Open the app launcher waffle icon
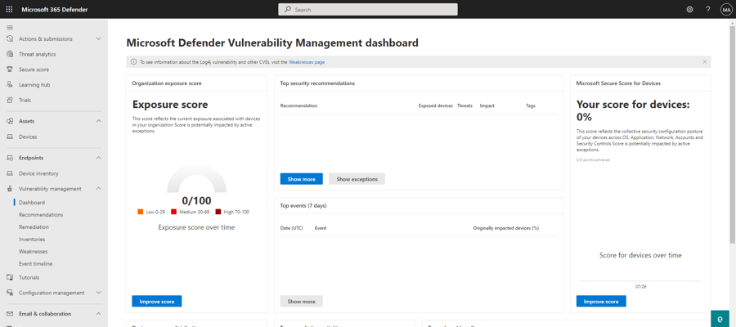This screenshot has width=736, height=327. (9, 9)
